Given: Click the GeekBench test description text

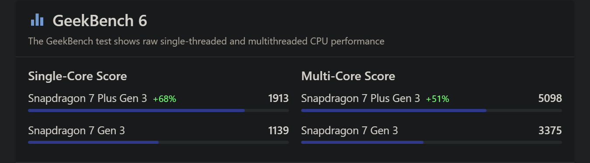Looking at the screenshot, I should [206, 41].
